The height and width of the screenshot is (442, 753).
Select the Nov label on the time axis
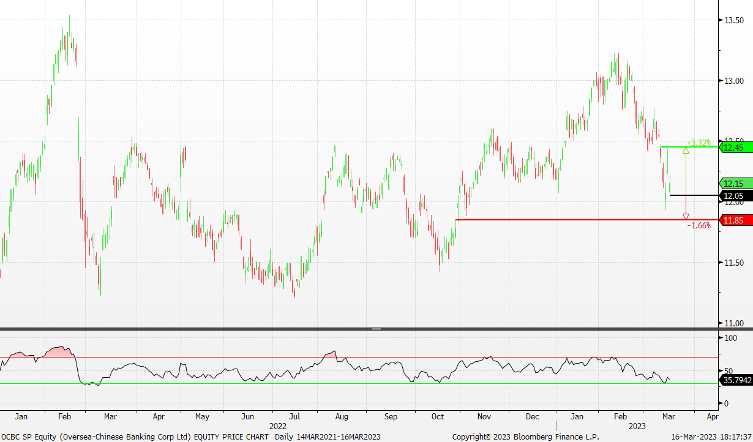pos(485,417)
